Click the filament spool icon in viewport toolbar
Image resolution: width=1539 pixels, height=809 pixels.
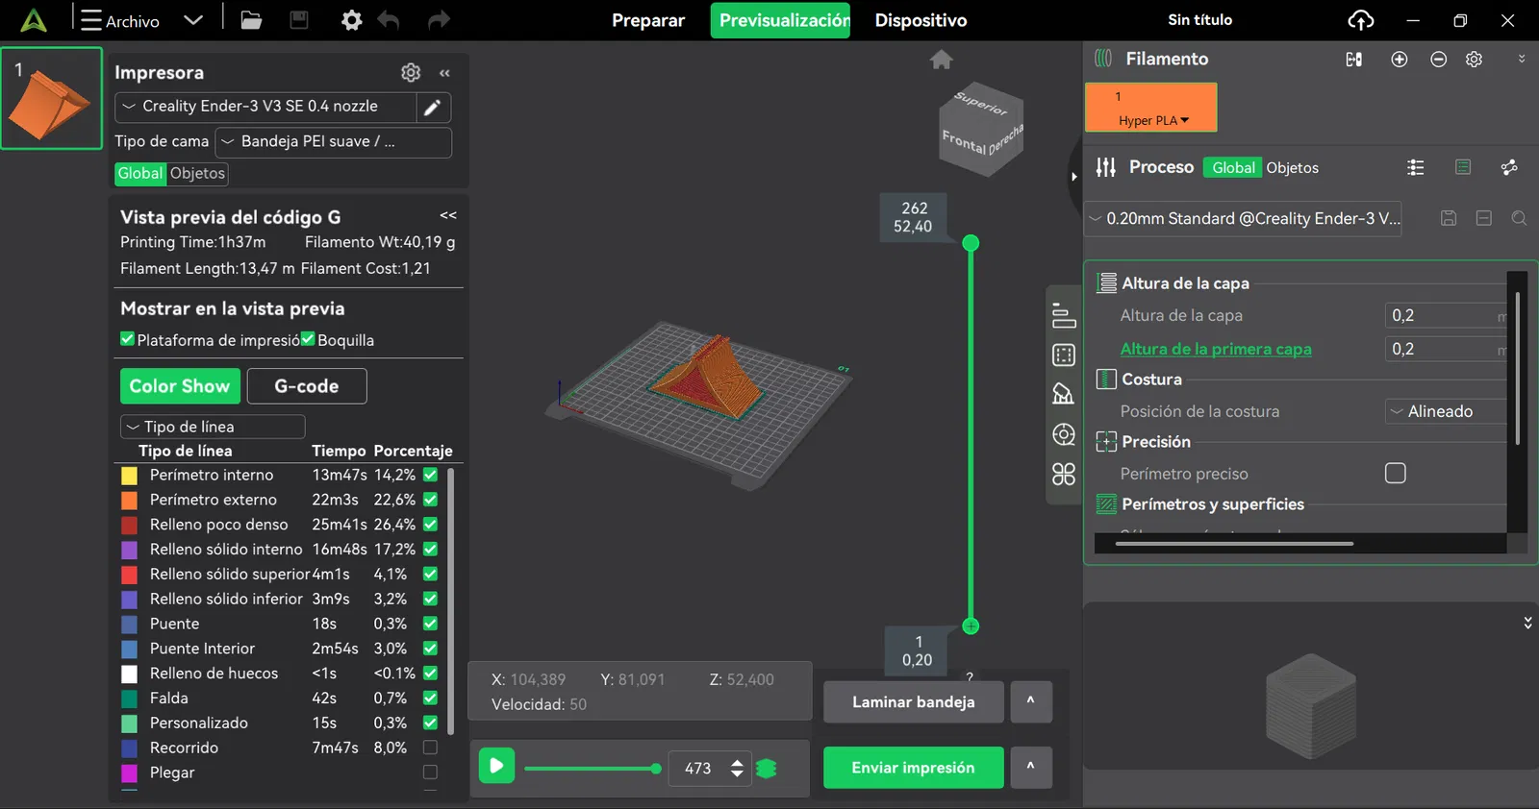point(1064,434)
